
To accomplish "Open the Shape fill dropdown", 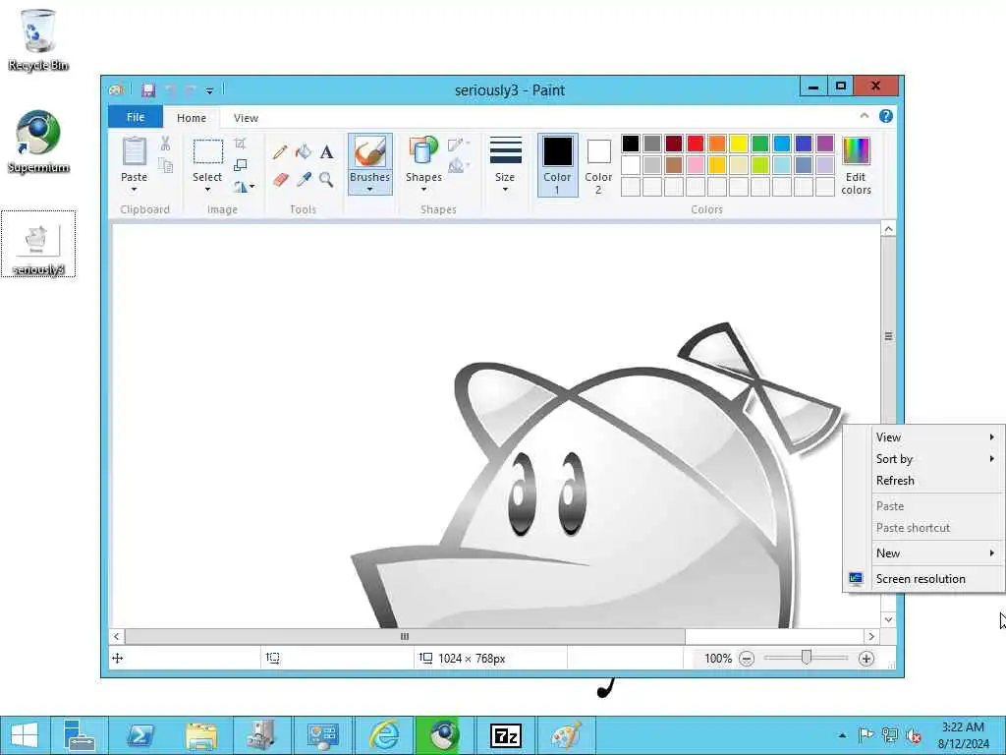I will [x=459, y=166].
